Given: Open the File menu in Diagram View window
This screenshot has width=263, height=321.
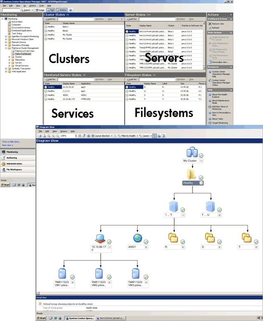Looking at the screenshot, I should coord(40,131).
